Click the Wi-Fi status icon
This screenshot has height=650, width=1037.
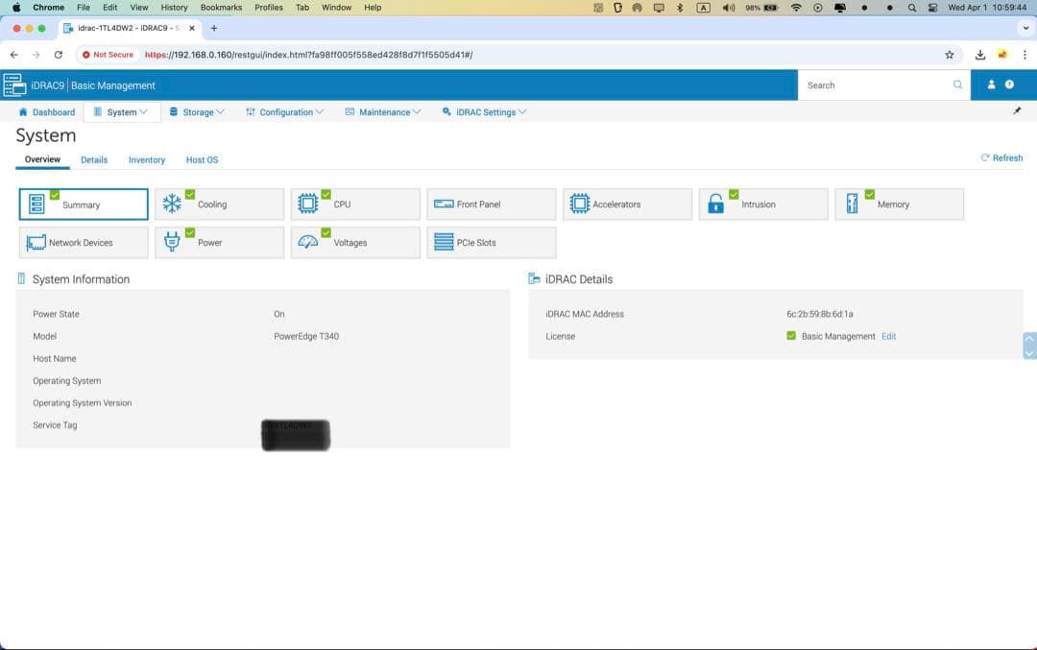[796, 8]
